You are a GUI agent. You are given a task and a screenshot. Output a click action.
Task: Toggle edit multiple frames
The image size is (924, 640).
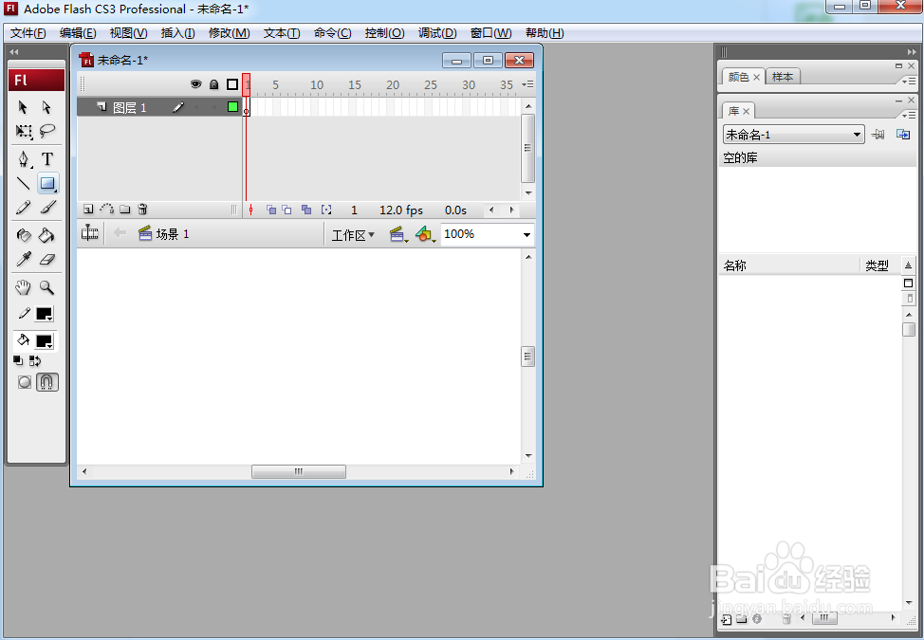pyautogui.click(x=306, y=210)
